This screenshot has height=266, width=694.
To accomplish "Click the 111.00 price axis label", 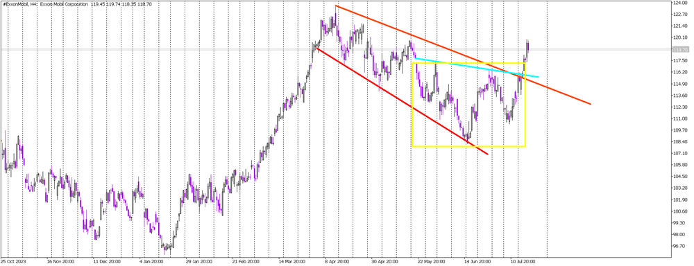I will [679, 119].
